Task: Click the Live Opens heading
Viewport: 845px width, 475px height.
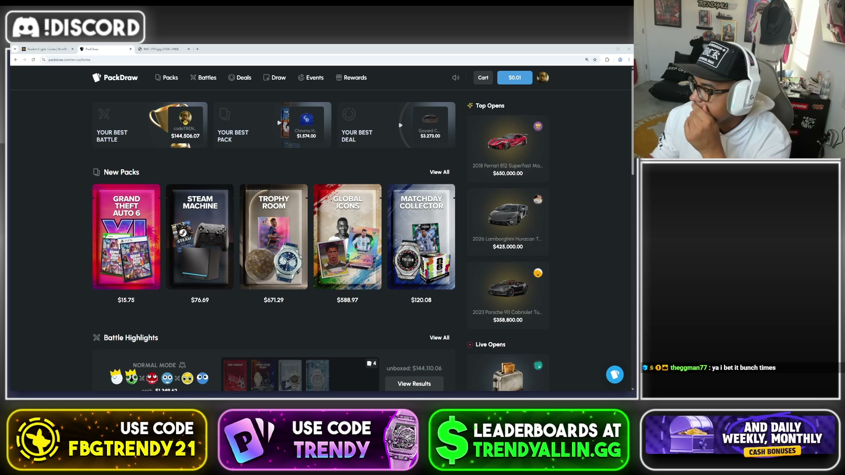Action: click(490, 344)
